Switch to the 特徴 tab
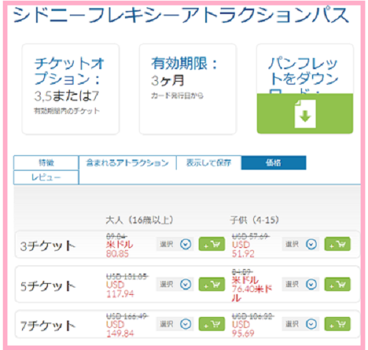This screenshot has width=368, height=350. tap(46, 162)
